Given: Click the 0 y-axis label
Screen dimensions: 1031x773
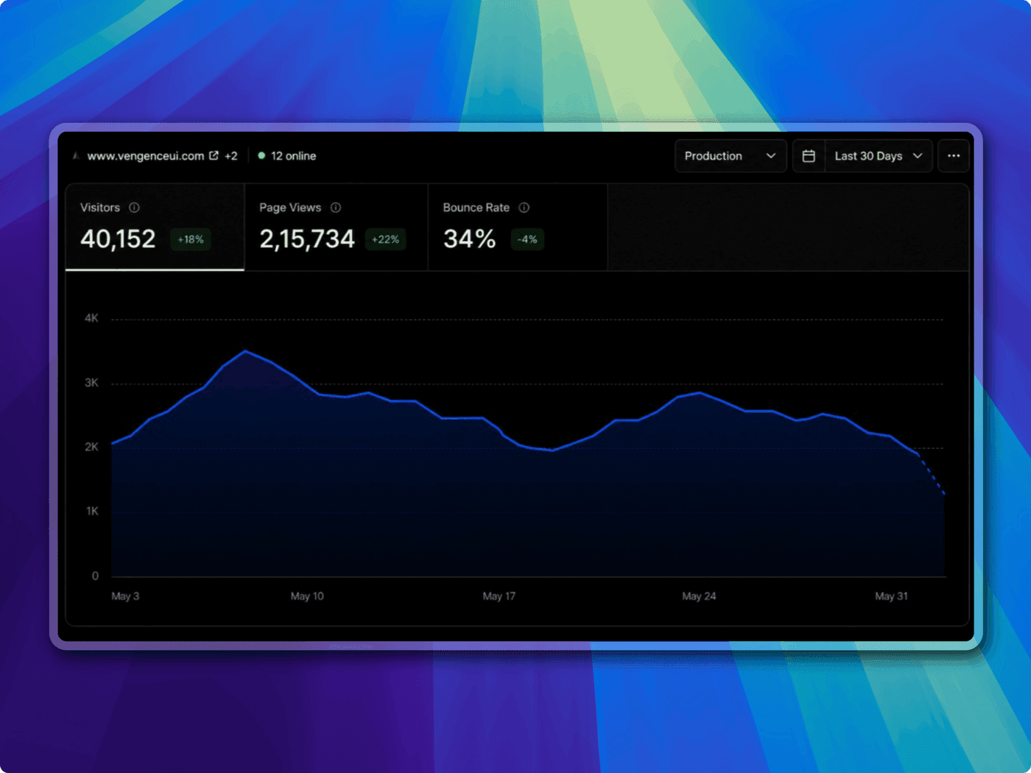Looking at the screenshot, I should (95, 576).
